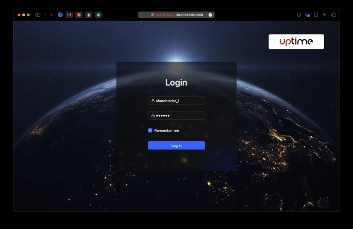The height and width of the screenshot is (229, 353).
Task: Open the page options ellipsis in address bar
Action: pos(210,15)
